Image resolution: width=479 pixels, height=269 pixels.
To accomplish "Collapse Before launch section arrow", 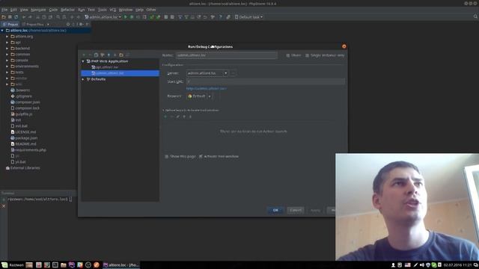I will coord(163,110).
